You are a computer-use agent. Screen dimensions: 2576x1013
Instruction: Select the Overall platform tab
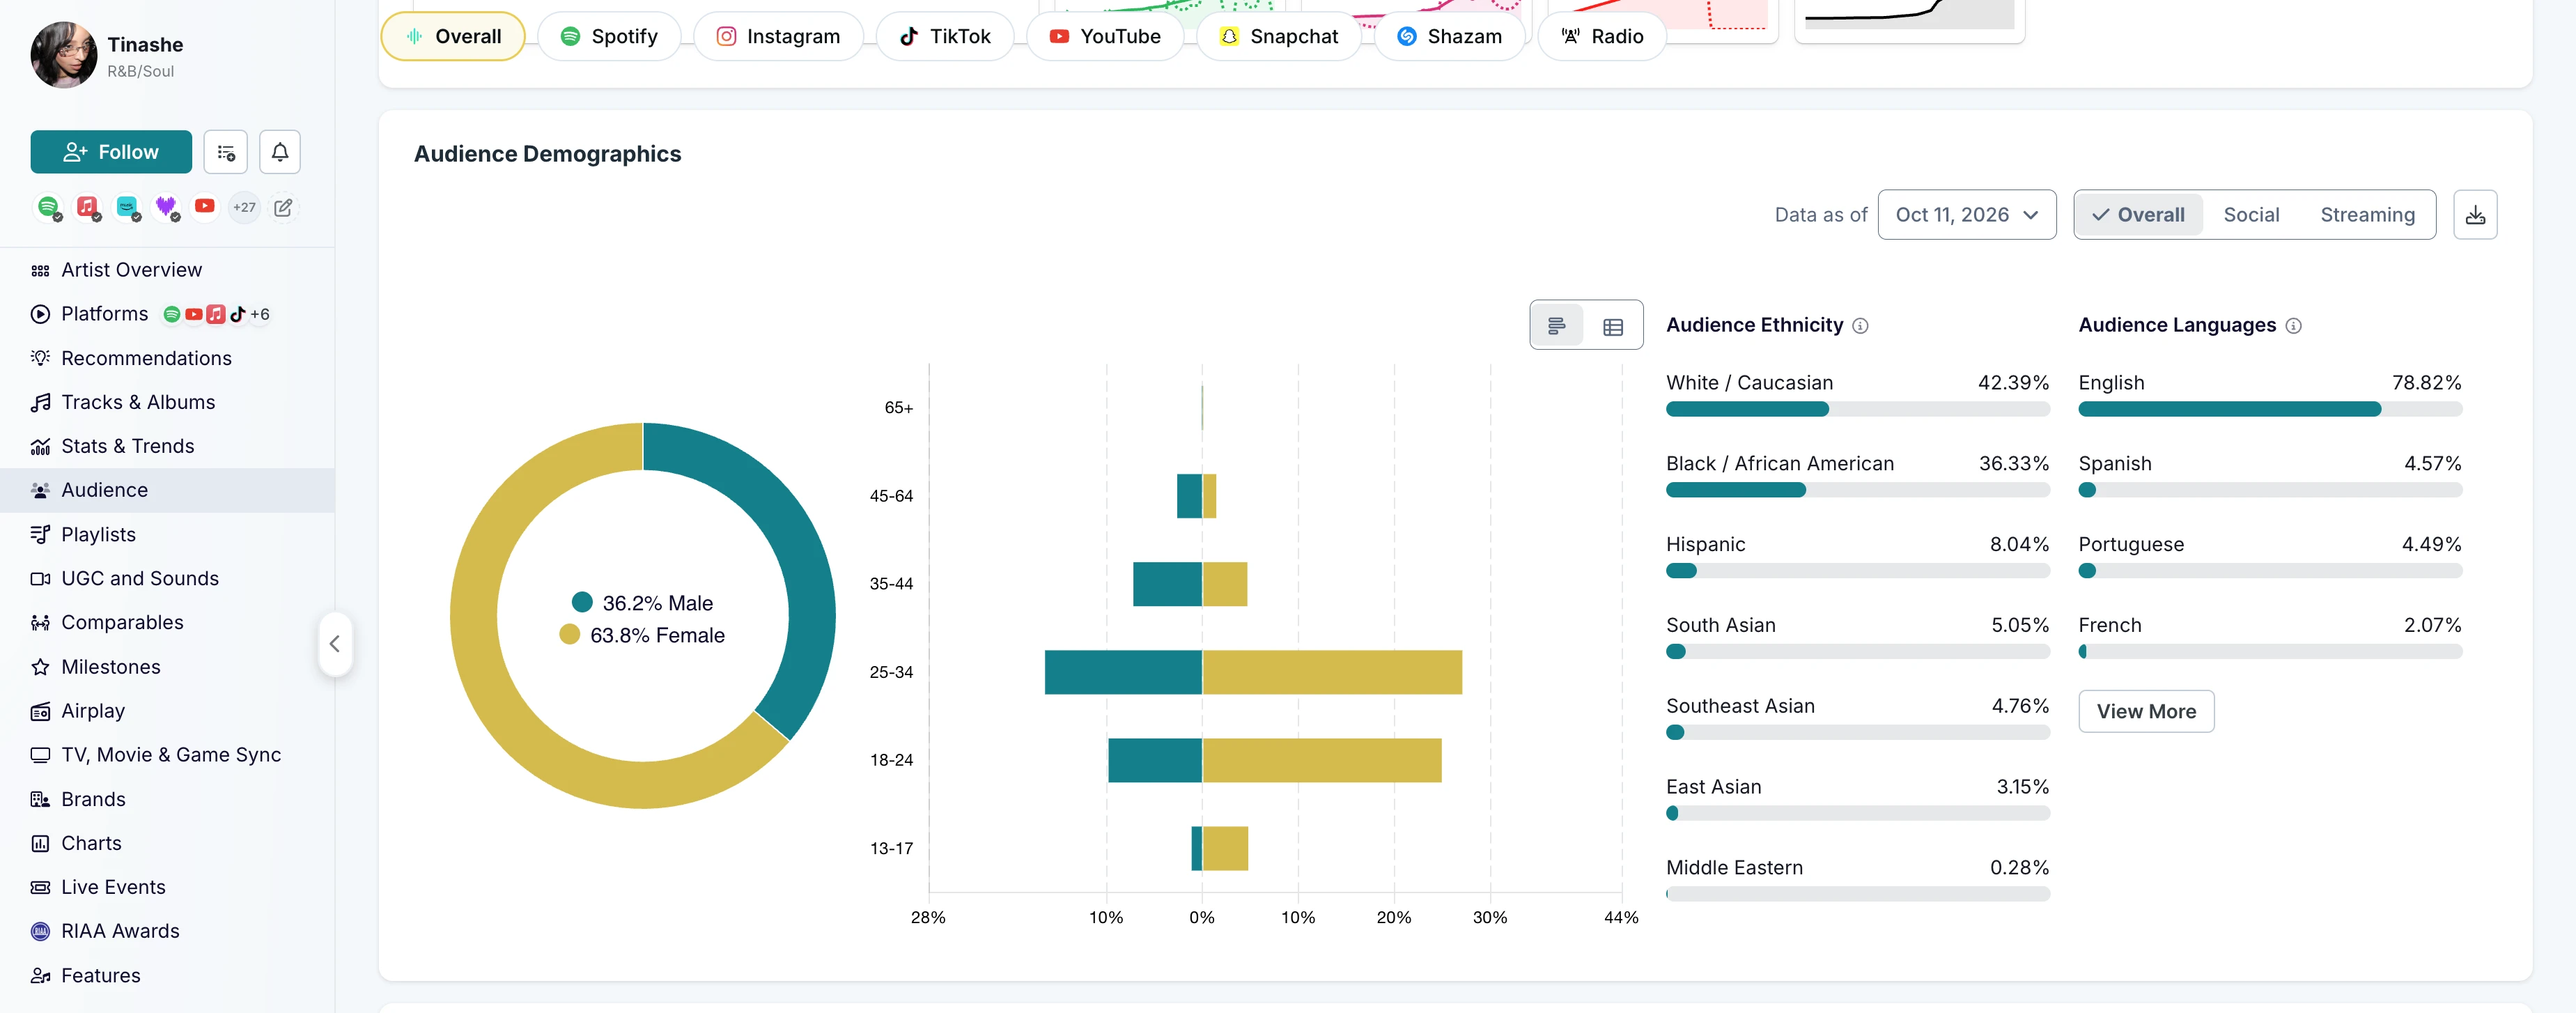click(x=453, y=37)
